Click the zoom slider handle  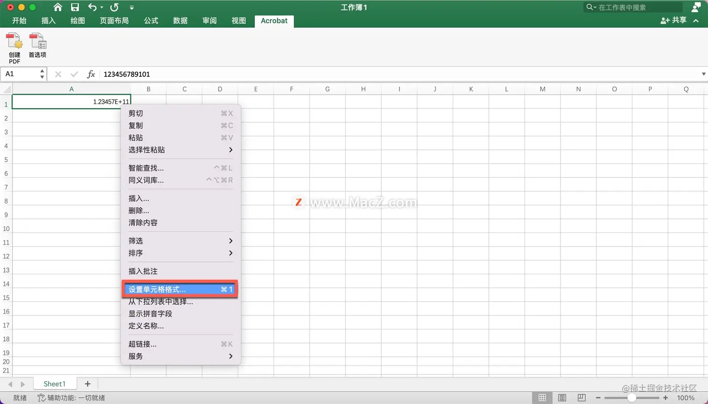tap(632, 398)
